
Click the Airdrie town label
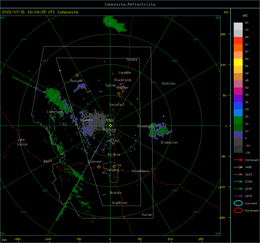tap(114, 154)
